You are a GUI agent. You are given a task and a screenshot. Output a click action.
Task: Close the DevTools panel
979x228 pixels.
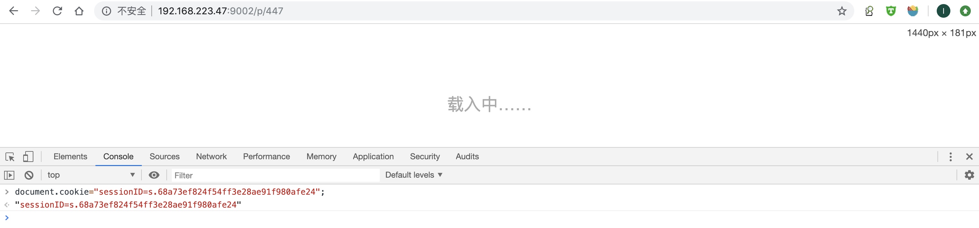(970, 156)
